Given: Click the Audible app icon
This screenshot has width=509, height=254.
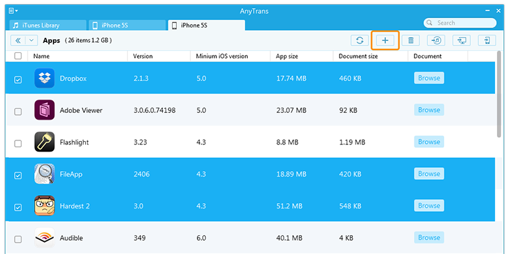Looking at the screenshot, I should click(x=44, y=238).
